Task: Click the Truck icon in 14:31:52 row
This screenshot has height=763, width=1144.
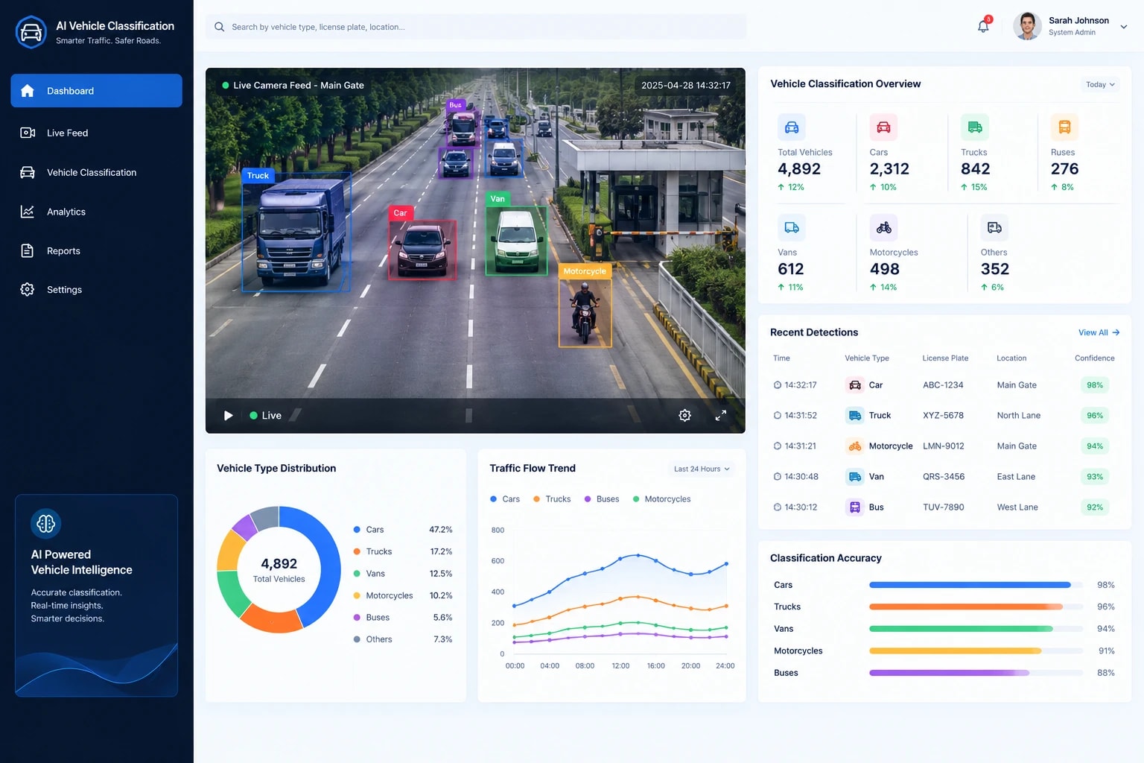Action: click(x=855, y=416)
